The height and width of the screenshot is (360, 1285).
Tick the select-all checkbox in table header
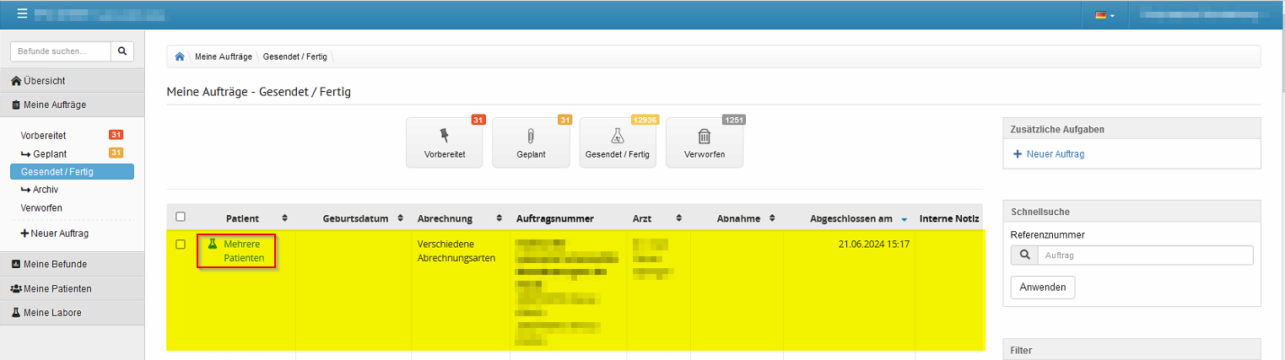[x=181, y=218]
